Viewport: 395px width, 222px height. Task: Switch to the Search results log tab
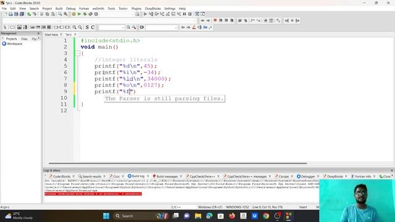[92, 176]
